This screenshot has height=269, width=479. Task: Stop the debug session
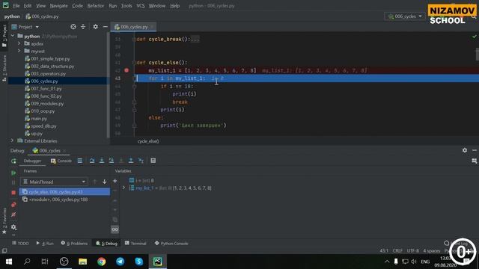tap(13, 193)
